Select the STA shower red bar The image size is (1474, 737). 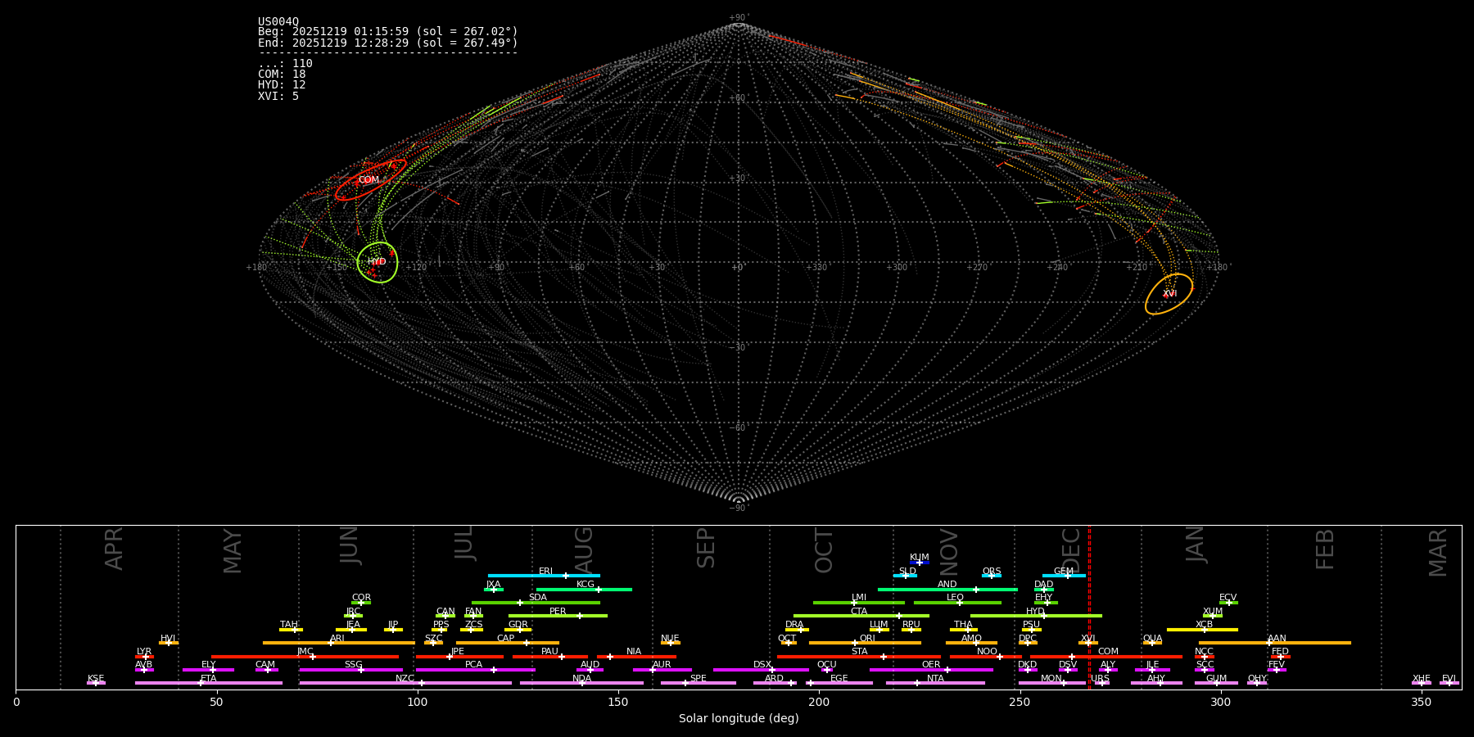click(x=859, y=657)
